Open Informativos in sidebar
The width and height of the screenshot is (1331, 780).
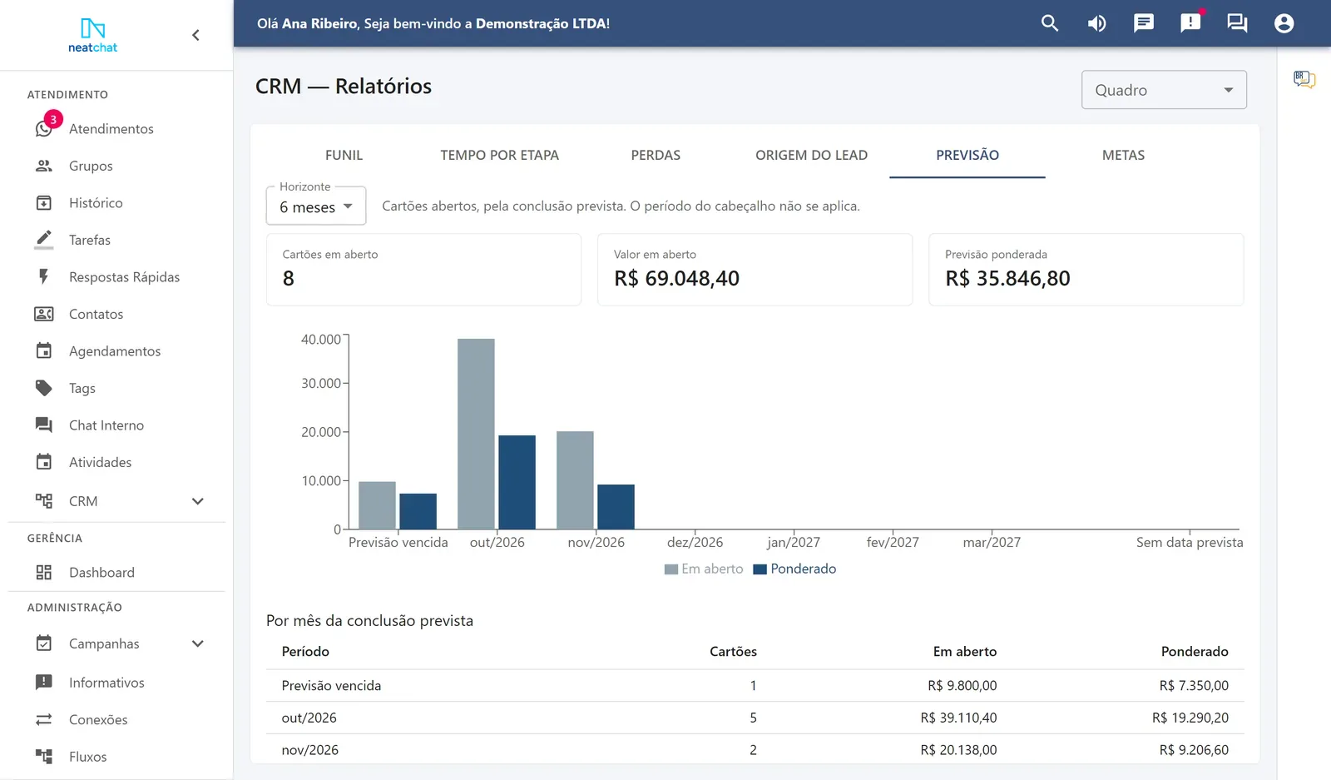116,683
